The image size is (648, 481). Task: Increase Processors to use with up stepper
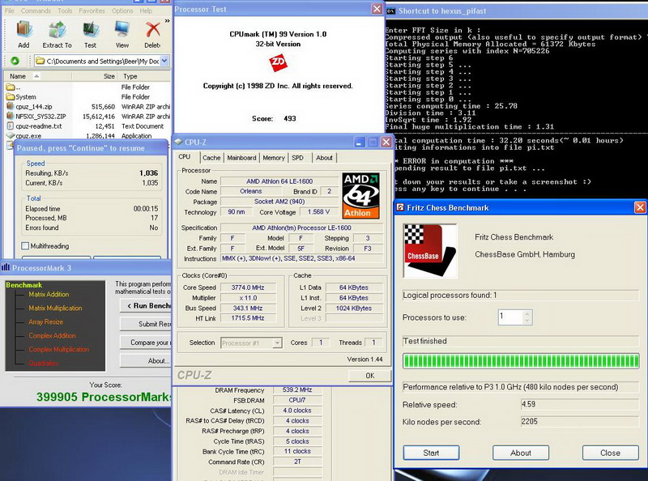pyautogui.click(x=527, y=313)
